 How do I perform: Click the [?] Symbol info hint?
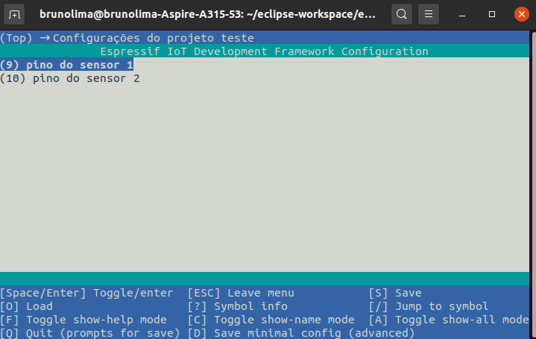[237, 306]
